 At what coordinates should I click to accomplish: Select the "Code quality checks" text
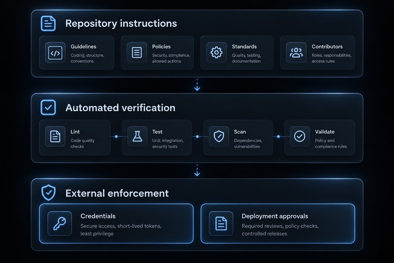pos(83,144)
